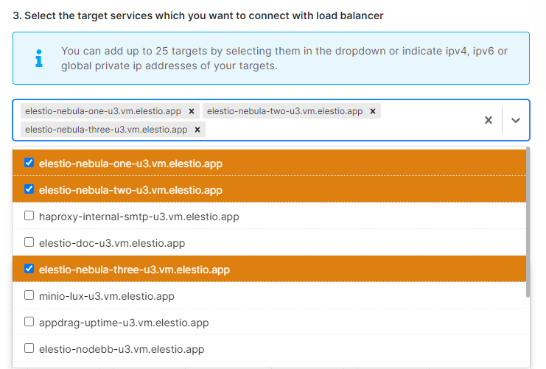Tick the elestio-nodebb-u3.vm.elestio.app checkbox
Image resolution: width=546 pixels, height=369 pixels.
pyautogui.click(x=29, y=348)
